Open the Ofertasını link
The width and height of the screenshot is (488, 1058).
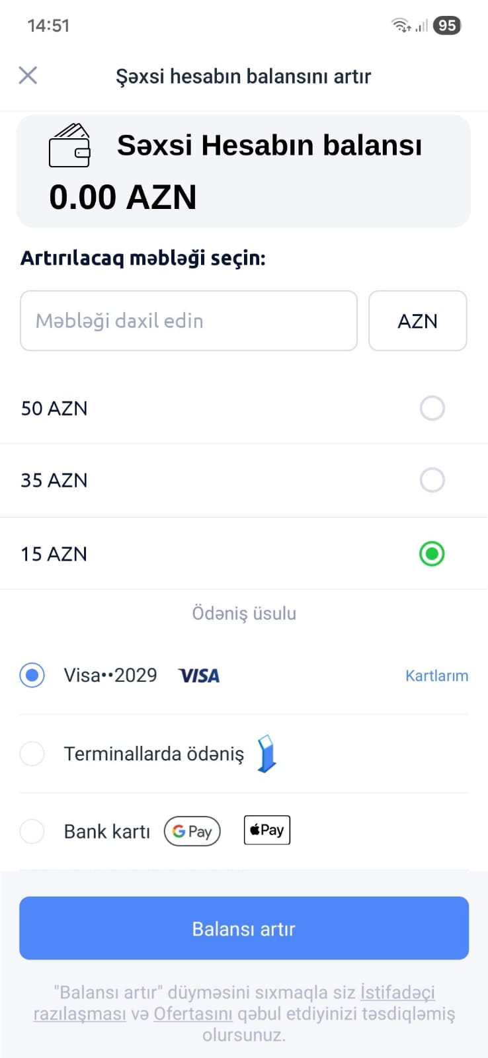click(x=193, y=1014)
